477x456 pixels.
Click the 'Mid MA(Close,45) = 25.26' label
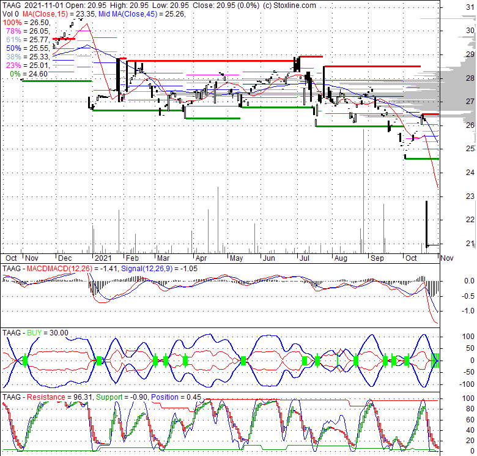click(x=141, y=14)
